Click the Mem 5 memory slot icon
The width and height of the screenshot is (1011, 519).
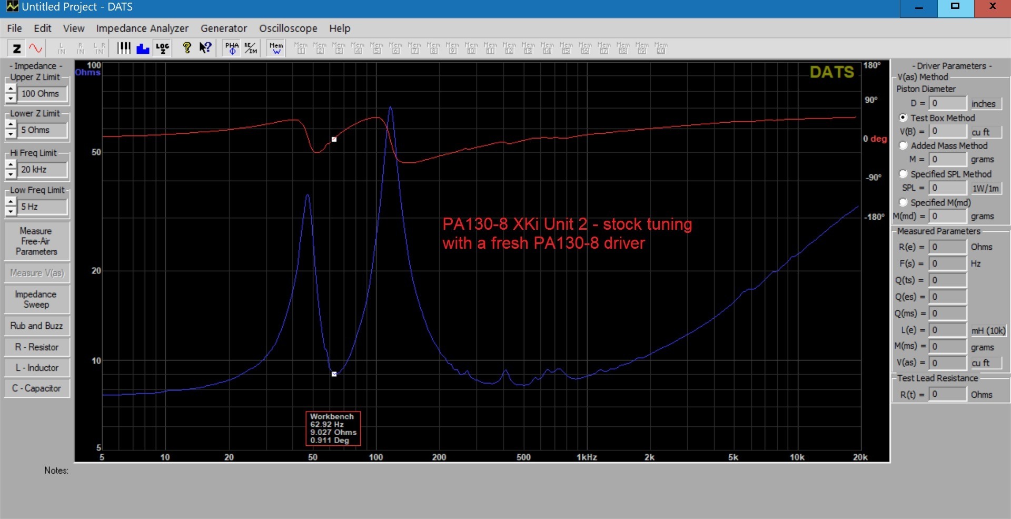click(376, 48)
